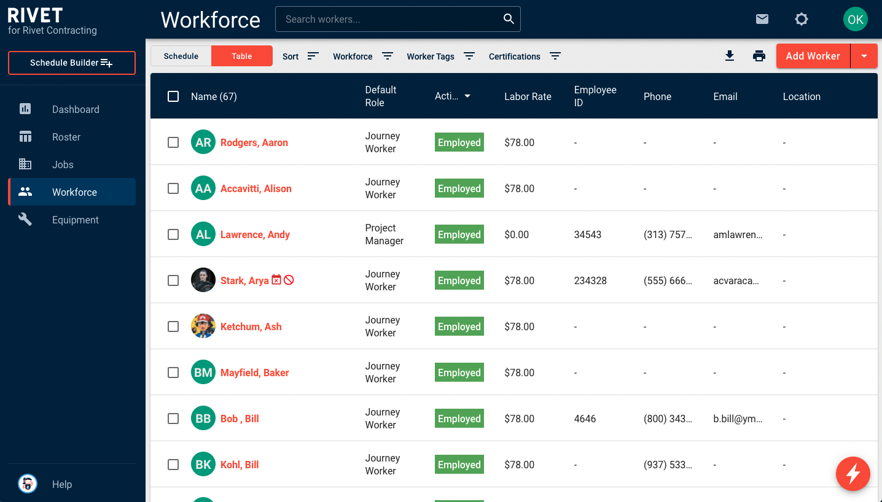This screenshot has width=882, height=502.
Task: Go to Roster in sidebar
Action: (x=72, y=137)
